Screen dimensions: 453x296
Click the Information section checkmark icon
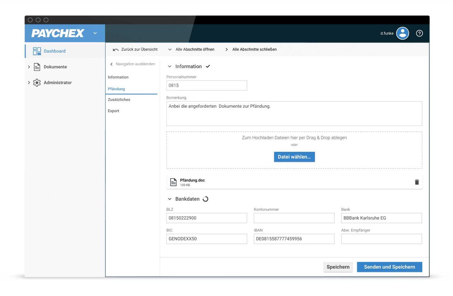[x=208, y=66]
